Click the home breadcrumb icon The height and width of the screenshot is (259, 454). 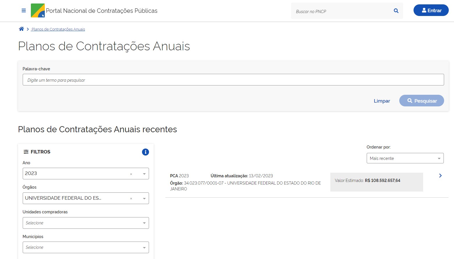point(21,29)
